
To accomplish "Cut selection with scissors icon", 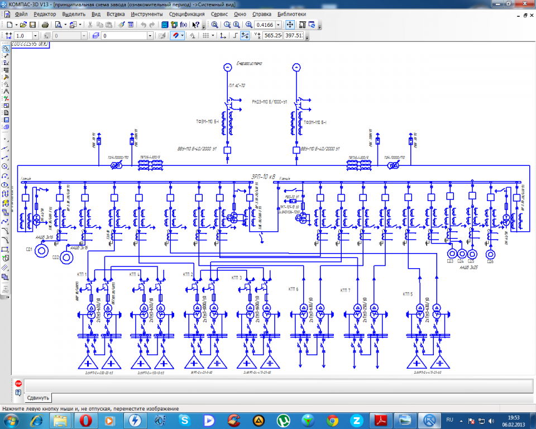I will pos(90,25).
